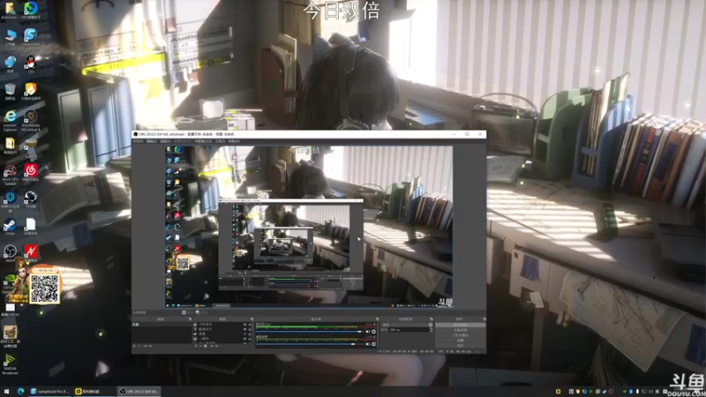Screen dimensions: 706x397
Task: Open Microsoft Edge from the taskbar
Action: [20, 392]
